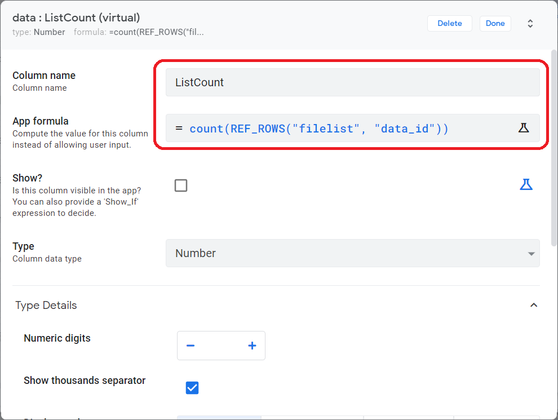Click the expand/collapse arrows next to Done
The image size is (558, 420).
pyautogui.click(x=530, y=24)
